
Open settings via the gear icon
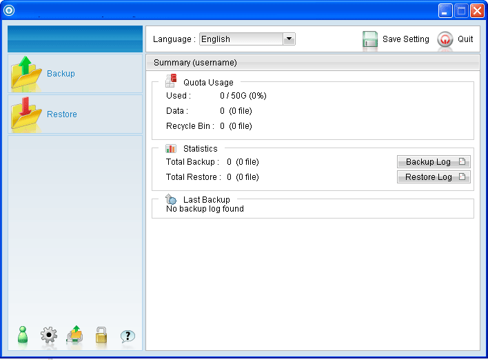click(49, 336)
